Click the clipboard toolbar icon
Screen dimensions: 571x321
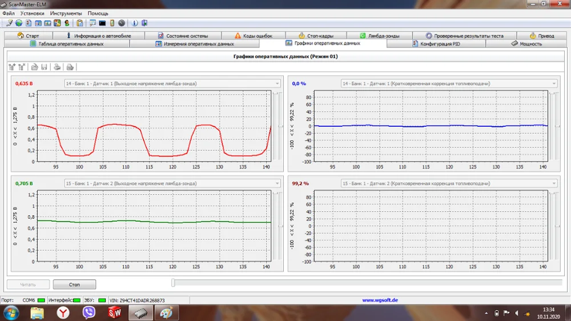click(x=80, y=23)
